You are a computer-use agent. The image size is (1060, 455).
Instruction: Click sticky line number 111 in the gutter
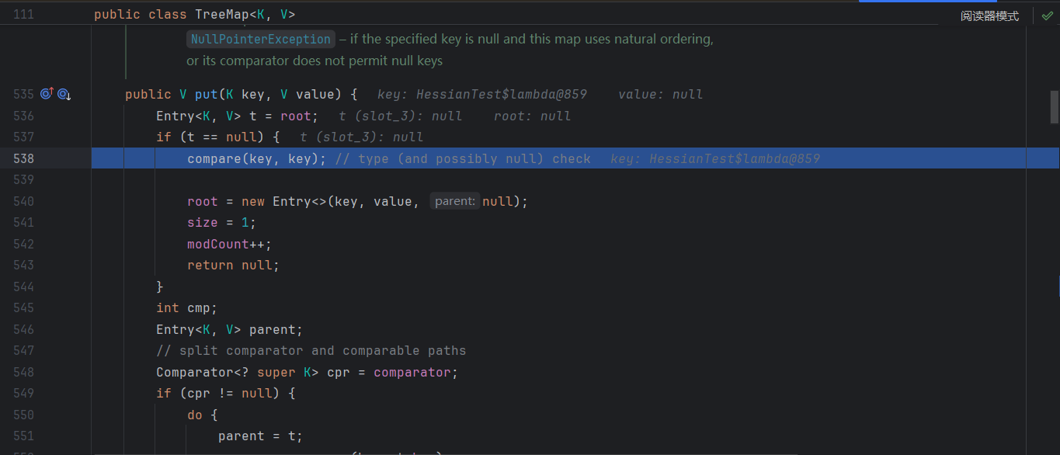click(x=23, y=15)
